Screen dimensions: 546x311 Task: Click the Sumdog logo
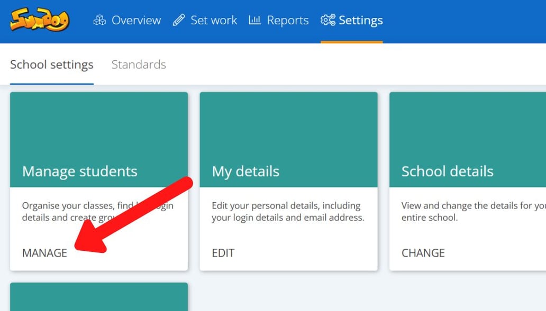tap(40, 20)
